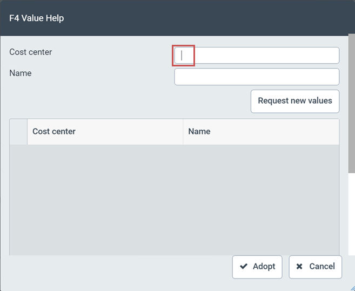
Task: Dismiss the dialog with Cancel button
Action: [315, 267]
